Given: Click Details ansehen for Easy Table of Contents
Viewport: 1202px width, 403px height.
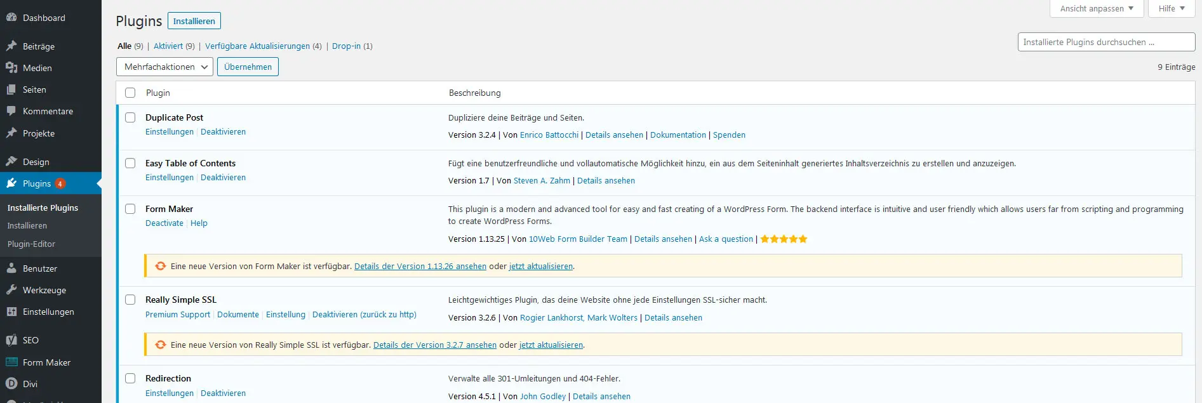Looking at the screenshot, I should (x=606, y=181).
